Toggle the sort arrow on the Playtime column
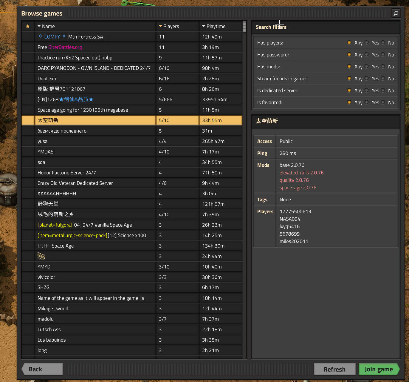Screen dimensions: 409x382 coord(204,26)
